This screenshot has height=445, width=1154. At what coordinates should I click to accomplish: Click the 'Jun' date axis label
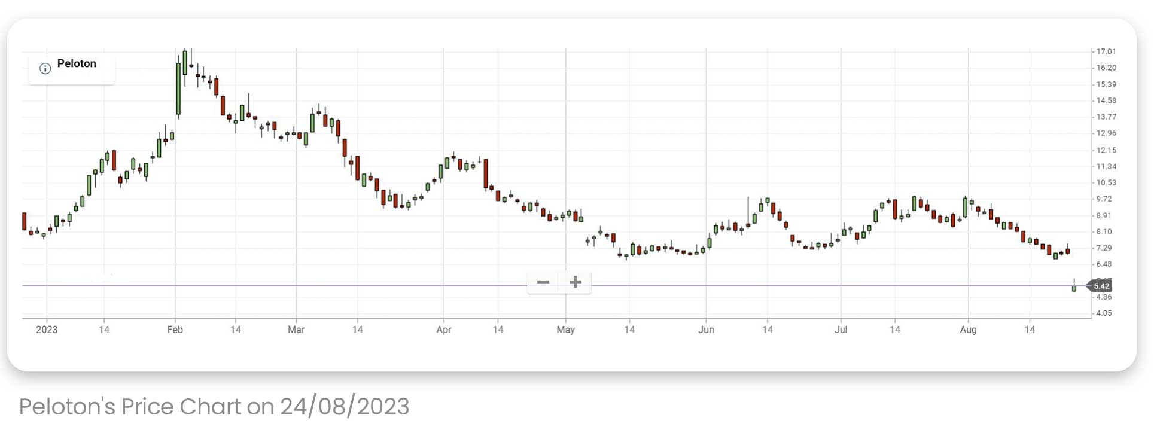coord(706,330)
